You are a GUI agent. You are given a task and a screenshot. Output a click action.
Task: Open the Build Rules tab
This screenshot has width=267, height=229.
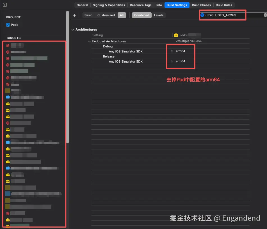224,5
